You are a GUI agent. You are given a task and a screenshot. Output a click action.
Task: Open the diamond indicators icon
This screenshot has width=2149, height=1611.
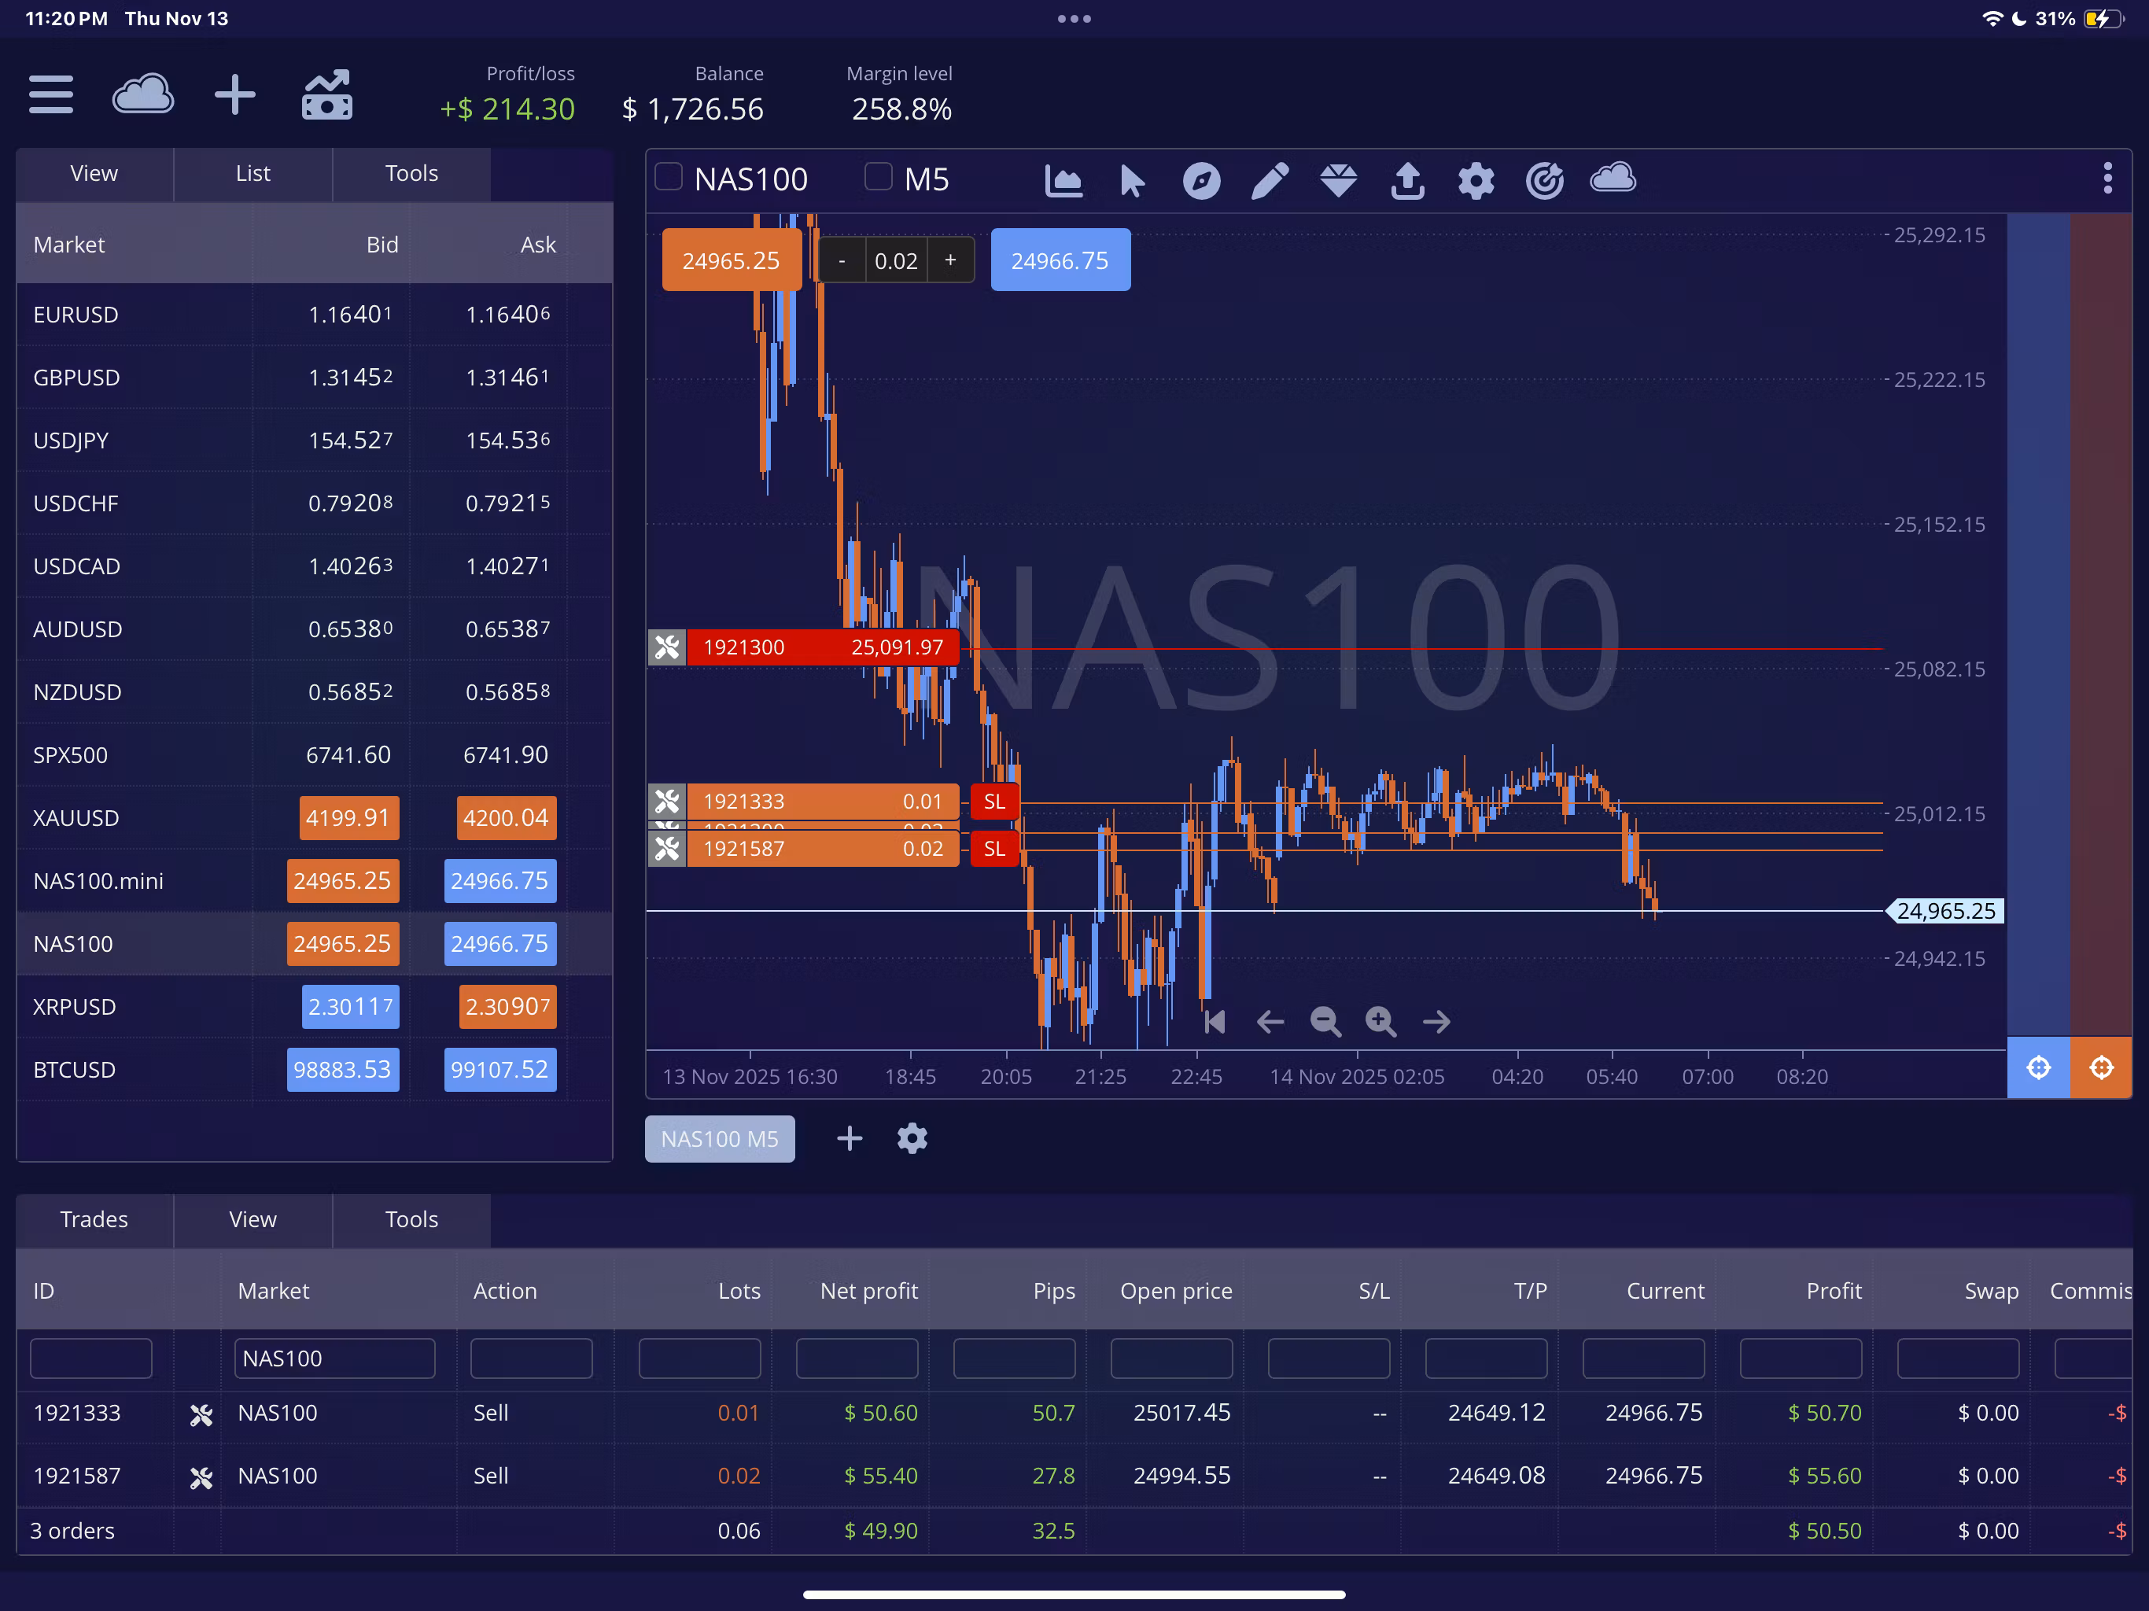pos(1339,181)
